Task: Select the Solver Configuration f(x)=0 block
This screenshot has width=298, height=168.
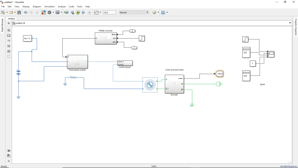Action: 27,38
